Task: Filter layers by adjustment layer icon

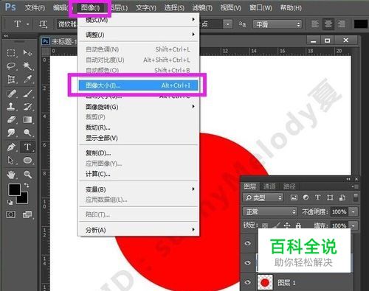Action: 306,197
